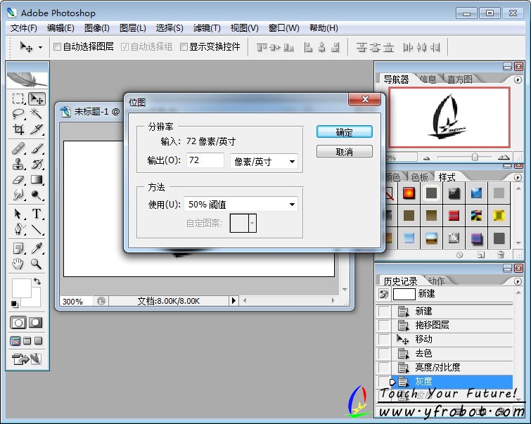Image resolution: width=531 pixels, height=424 pixels.
Task: Switch to Quick Mask mode
Action: click(x=36, y=323)
